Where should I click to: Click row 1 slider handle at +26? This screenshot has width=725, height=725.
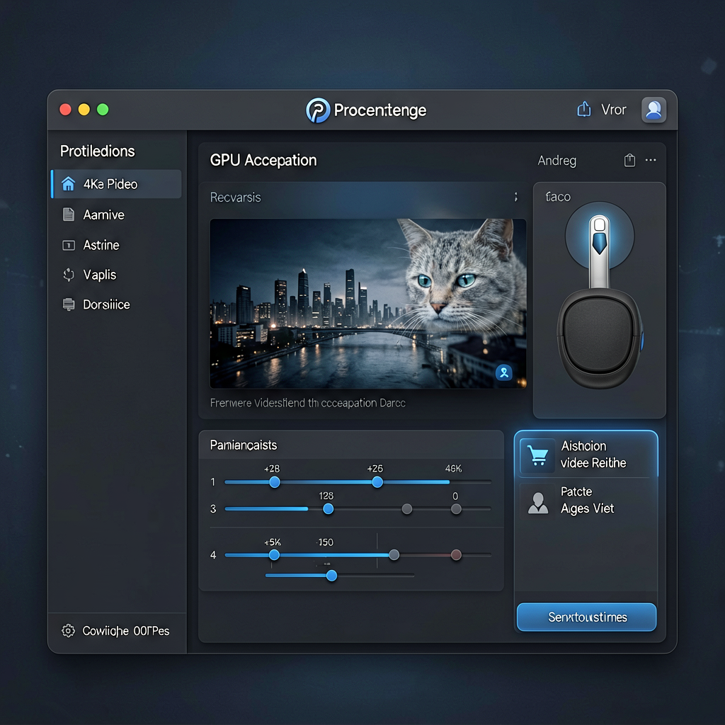(x=377, y=482)
